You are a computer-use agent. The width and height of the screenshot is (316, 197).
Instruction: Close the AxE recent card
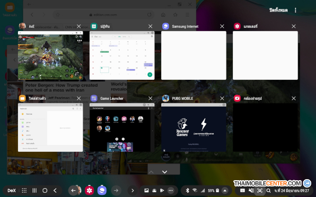(79, 26)
